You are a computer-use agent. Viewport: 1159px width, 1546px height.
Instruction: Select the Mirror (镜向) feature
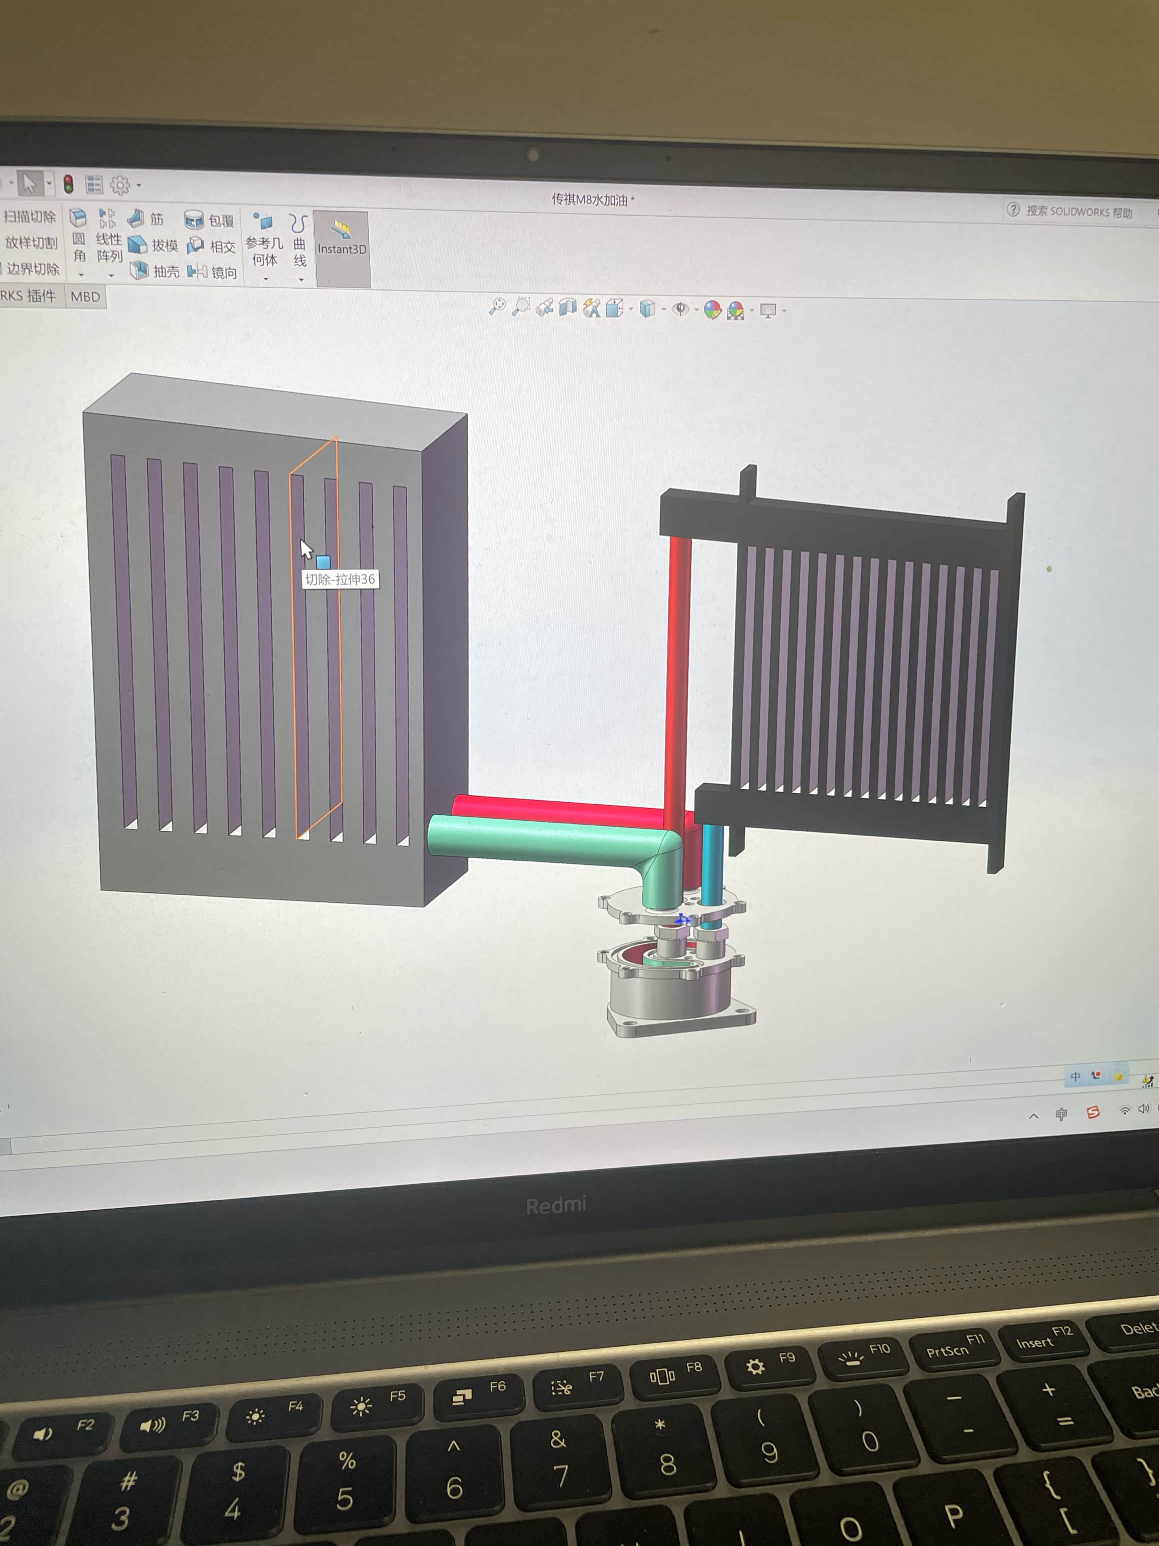(x=197, y=272)
